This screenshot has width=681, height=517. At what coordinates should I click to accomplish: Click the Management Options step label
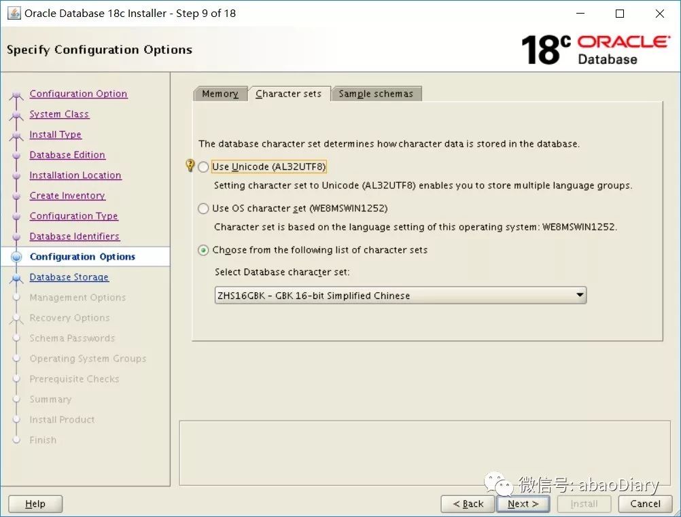click(x=77, y=298)
